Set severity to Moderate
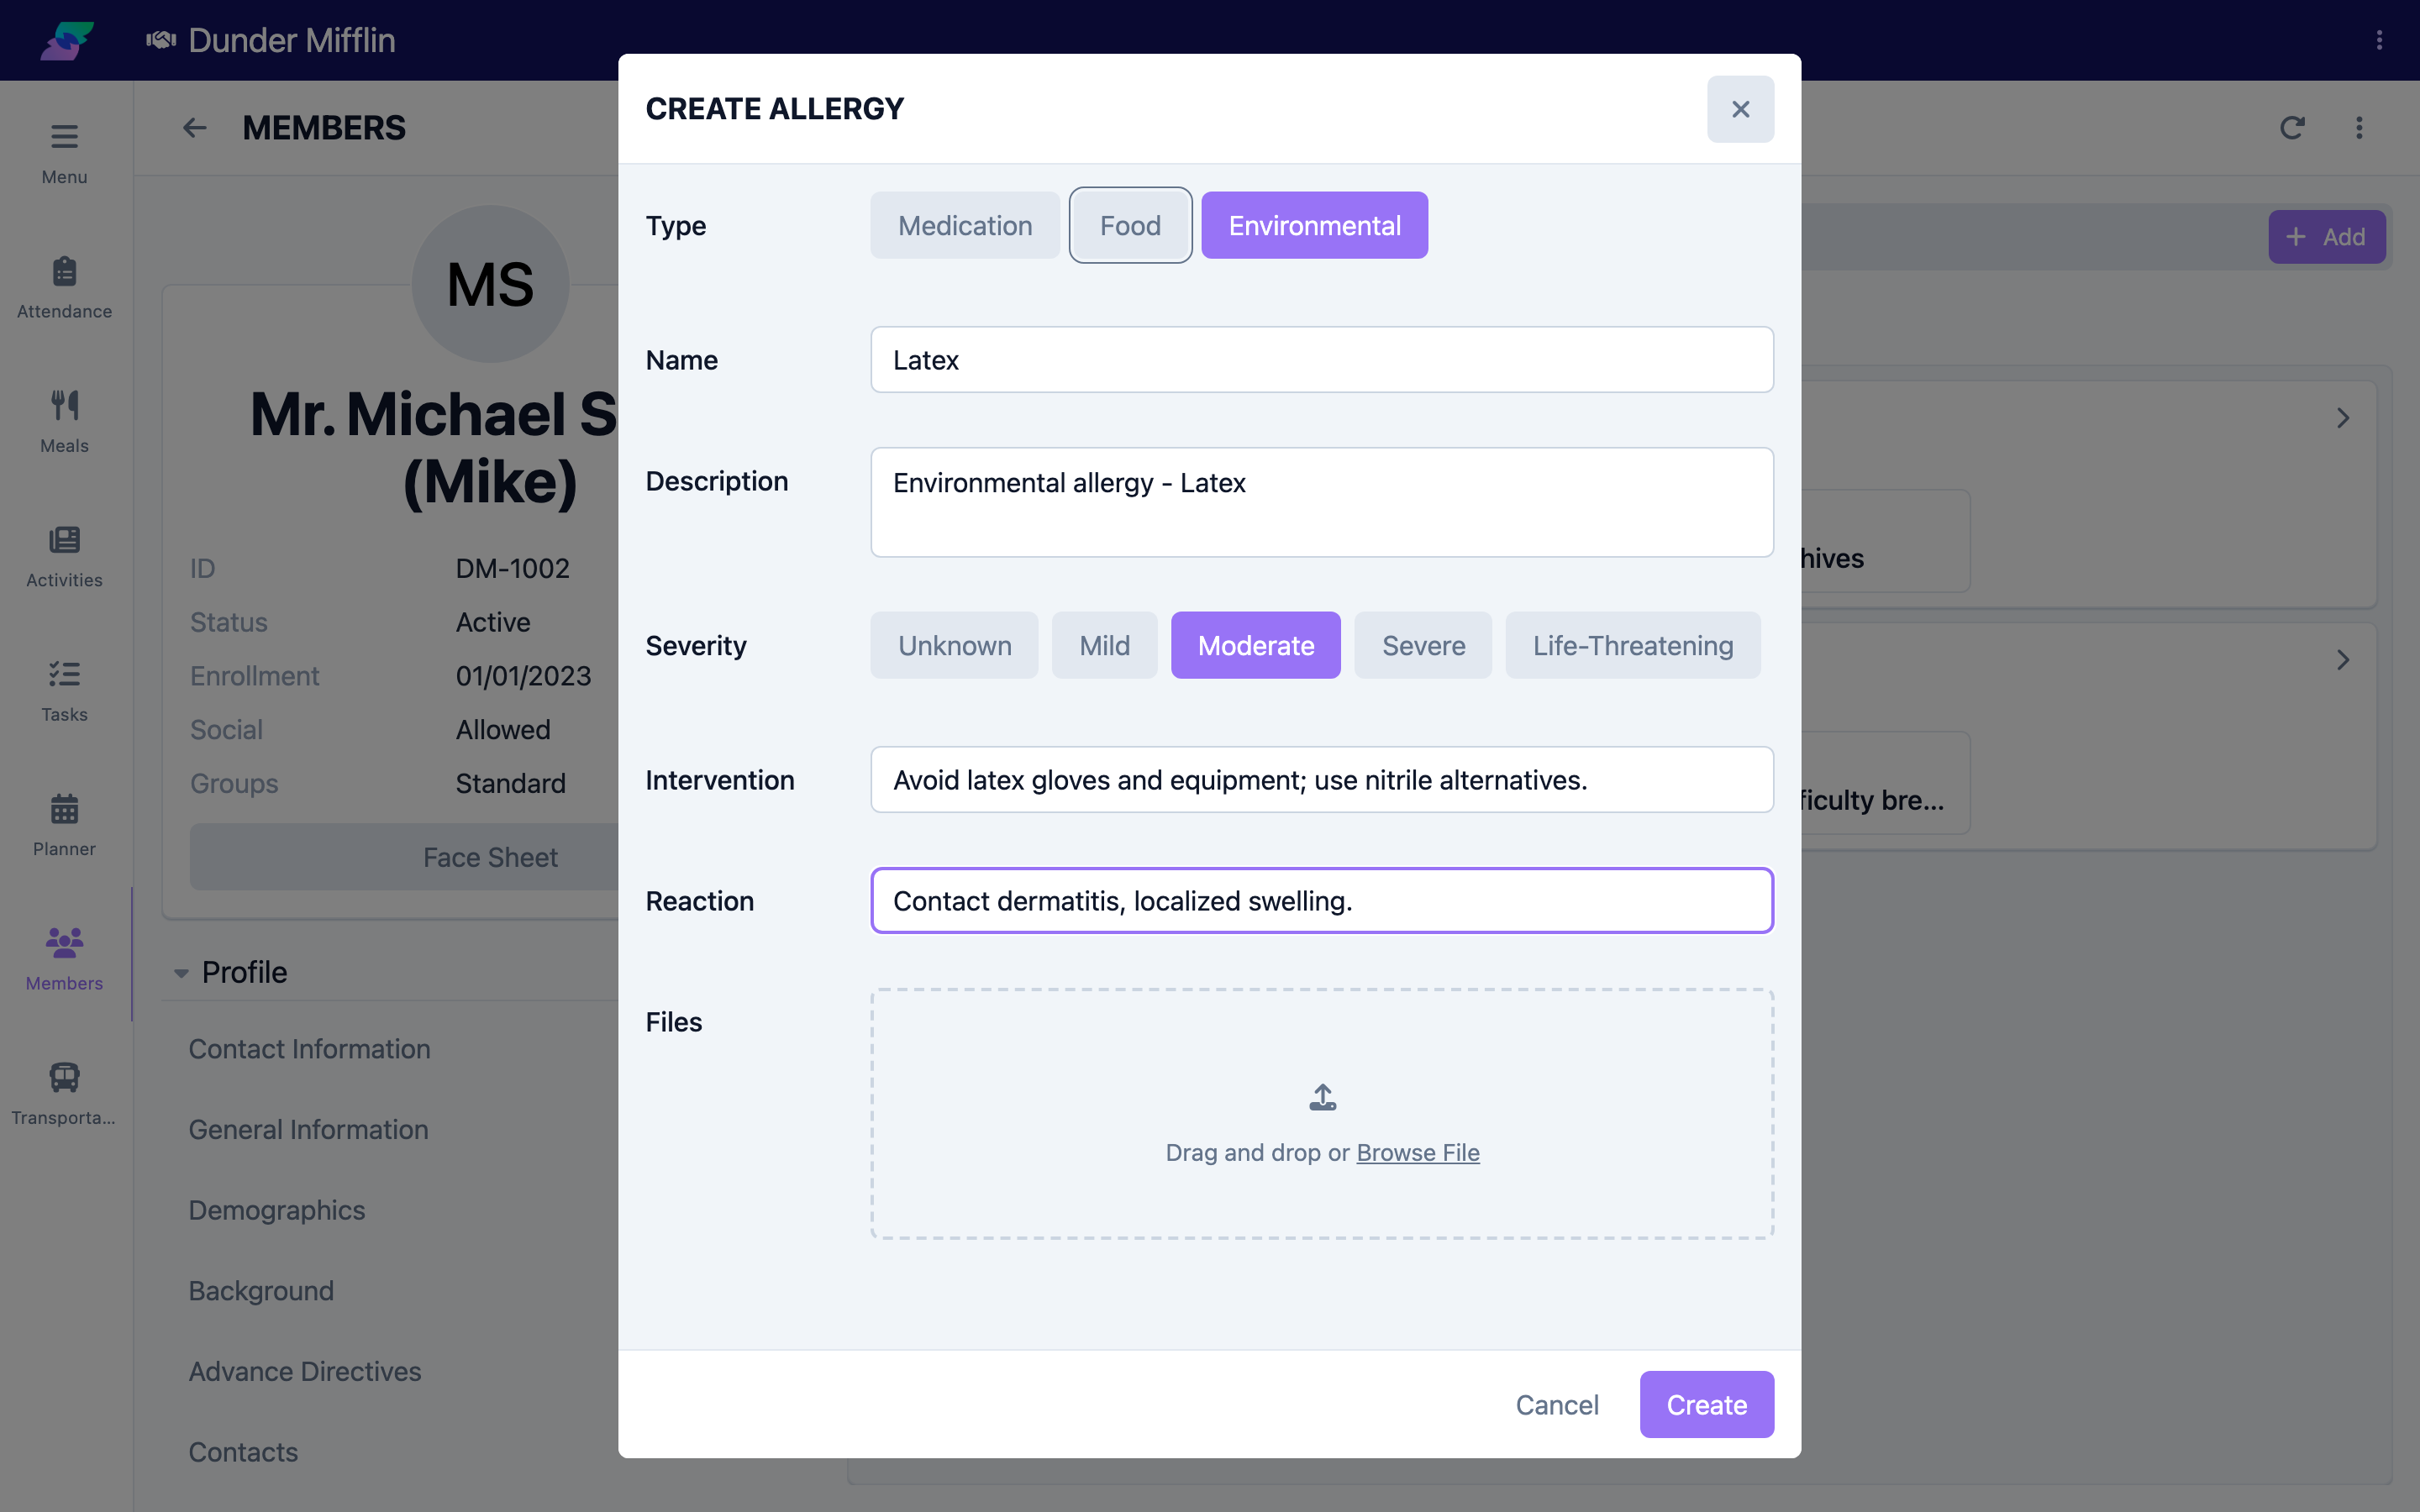Viewport: 2420px width, 1512px height. coord(1255,645)
